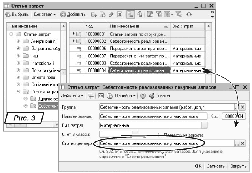Click the mark for deletion icon
This screenshot has height=173, width=252.
[x=120, y=15]
